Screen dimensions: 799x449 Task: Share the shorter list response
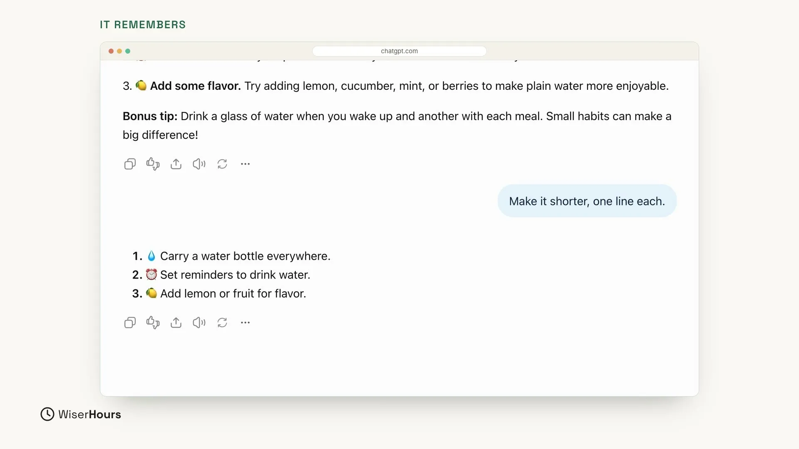(x=176, y=323)
